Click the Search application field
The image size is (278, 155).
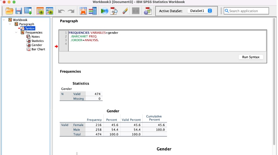[246, 11]
